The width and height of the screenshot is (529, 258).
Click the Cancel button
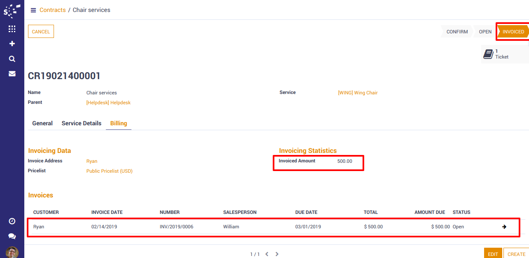[x=41, y=32]
